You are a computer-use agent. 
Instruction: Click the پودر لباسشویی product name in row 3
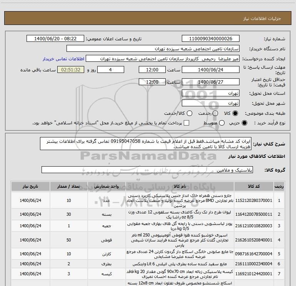pos(180,226)
